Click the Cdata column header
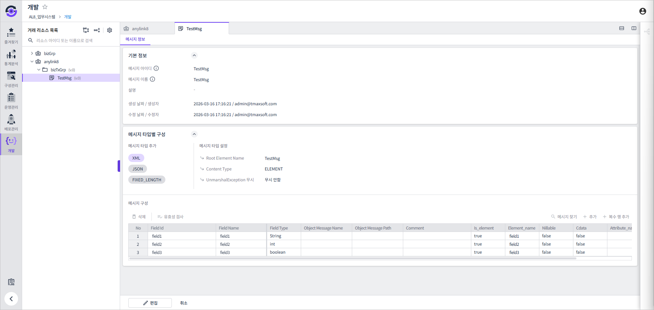Image resolution: width=654 pixels, height=310 pixels. click(590, 228)
